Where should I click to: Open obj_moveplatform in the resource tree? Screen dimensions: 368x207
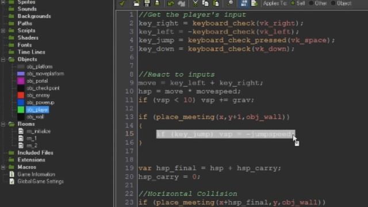pos(45,74)
